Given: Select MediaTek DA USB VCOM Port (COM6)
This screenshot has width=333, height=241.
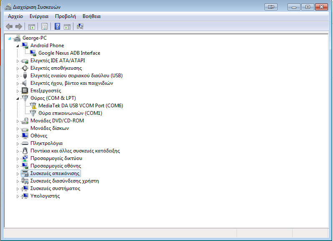Looking at the screenshot, I should point(80,106).
